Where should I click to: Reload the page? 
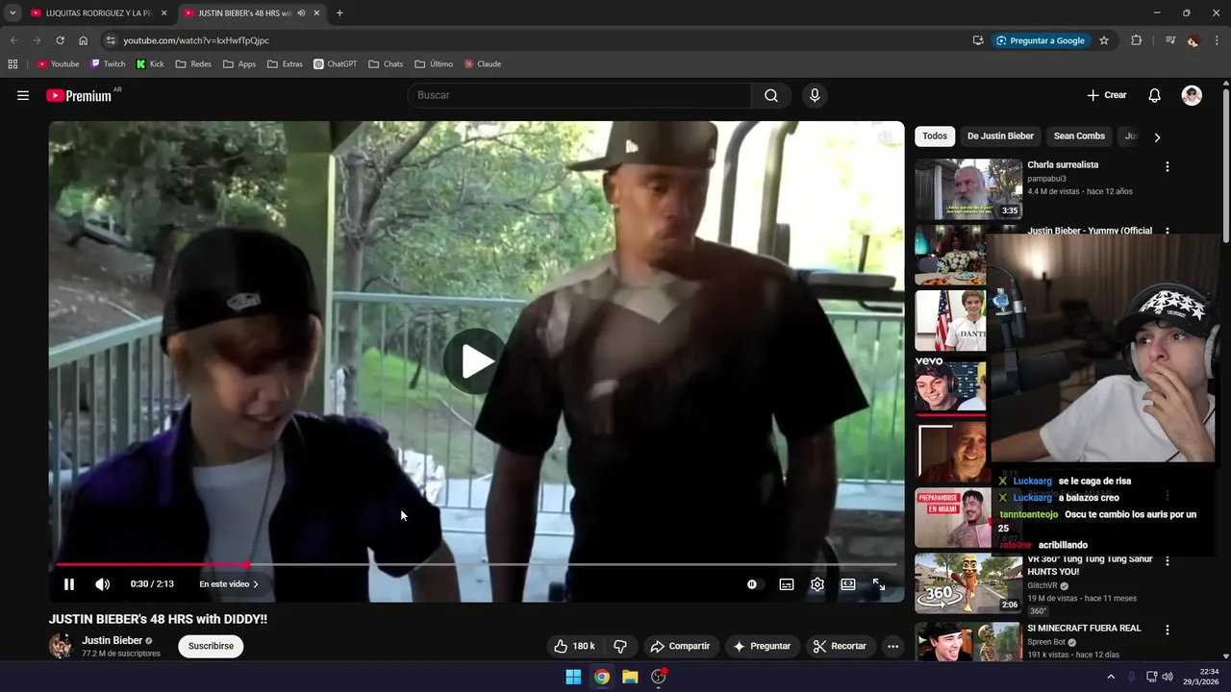pos(60,40)
